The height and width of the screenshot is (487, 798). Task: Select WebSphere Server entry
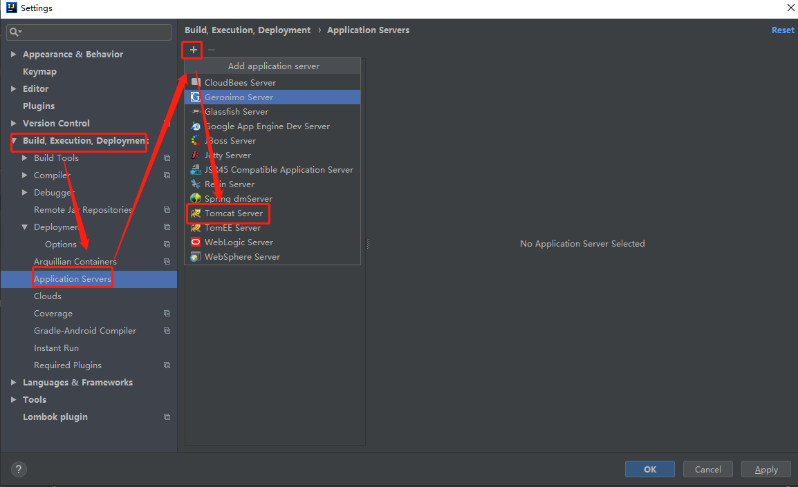[x=272, y=257]
